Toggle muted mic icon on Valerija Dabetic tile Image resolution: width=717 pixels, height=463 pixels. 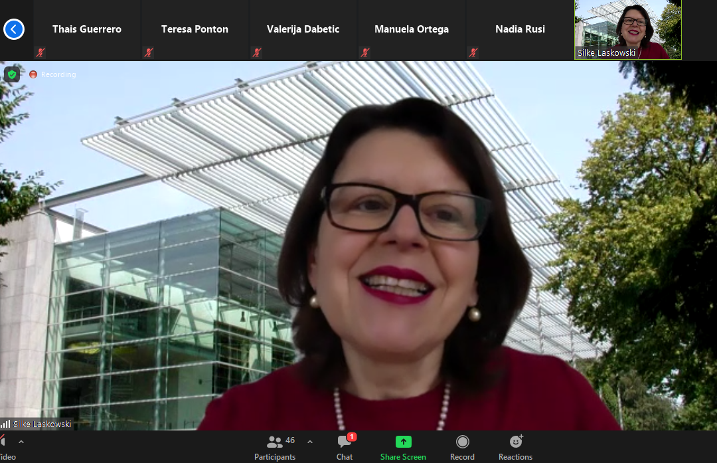tap(257, 52)
